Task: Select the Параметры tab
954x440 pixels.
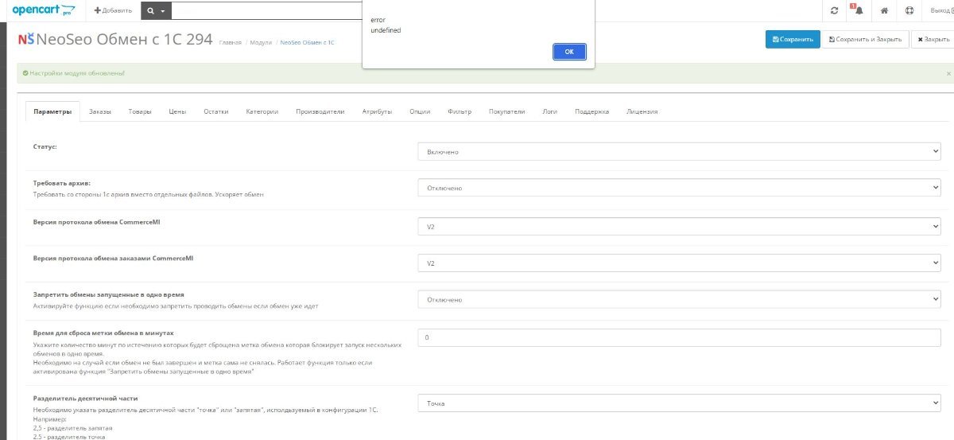Action: 52,111
